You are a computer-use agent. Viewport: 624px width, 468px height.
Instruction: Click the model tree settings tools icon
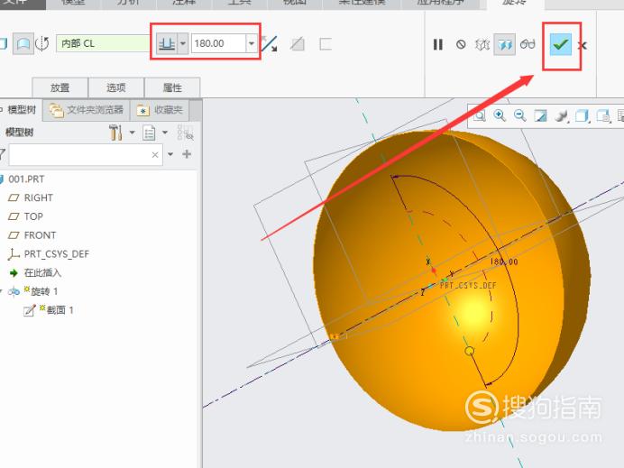[115, 133]
